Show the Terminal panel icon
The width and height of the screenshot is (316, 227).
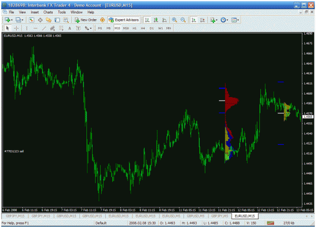point(57,20)
